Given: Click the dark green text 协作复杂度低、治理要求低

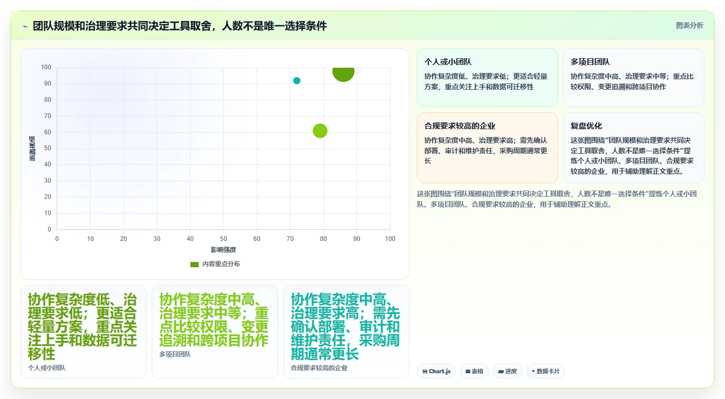Looking at the screenshot, I should pos(82,326).
